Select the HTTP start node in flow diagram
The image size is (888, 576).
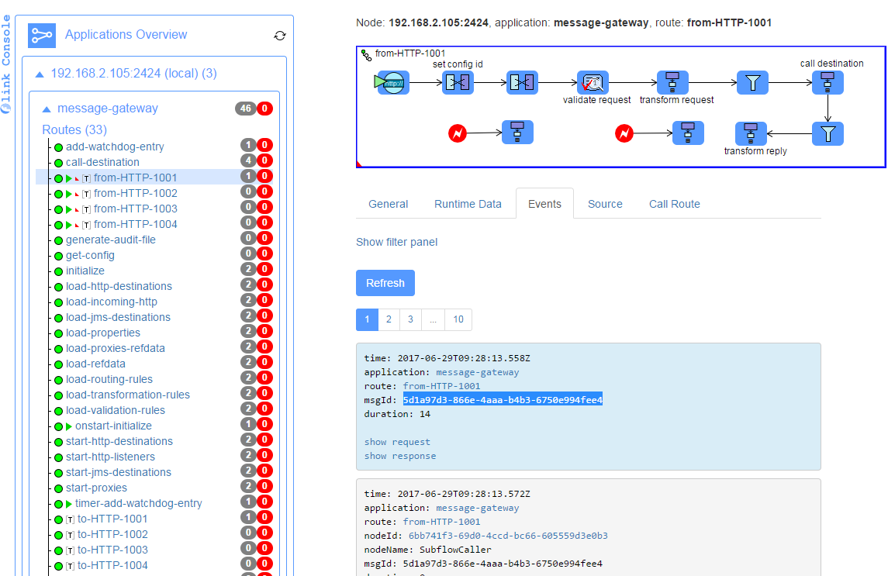pos(392,82)
